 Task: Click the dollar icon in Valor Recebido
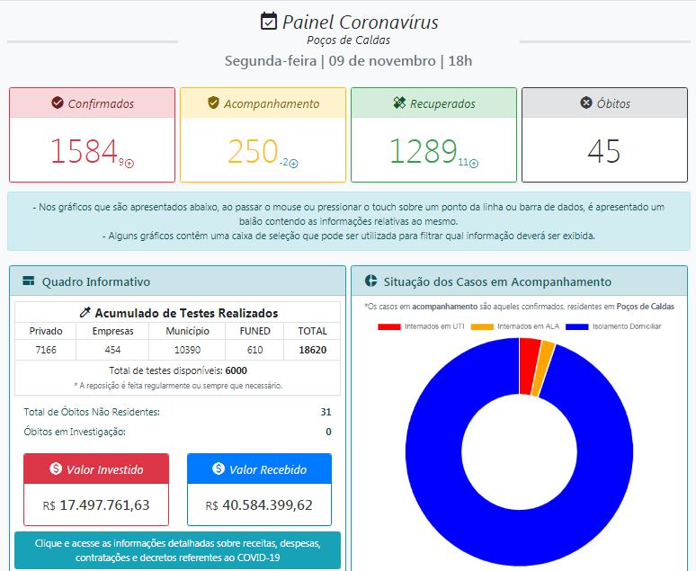tap(219, 468)
